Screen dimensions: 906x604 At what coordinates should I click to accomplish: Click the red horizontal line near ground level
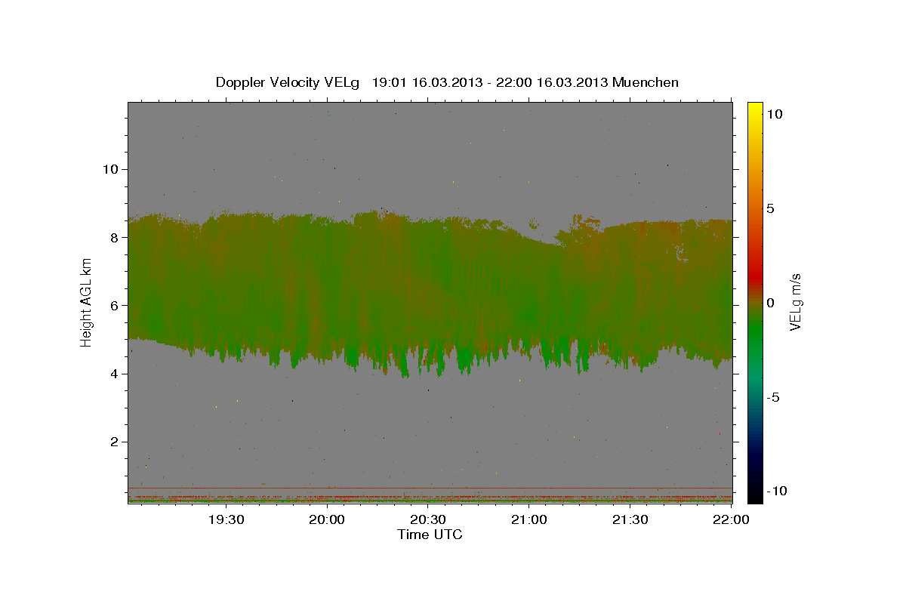tap(430, 488)
